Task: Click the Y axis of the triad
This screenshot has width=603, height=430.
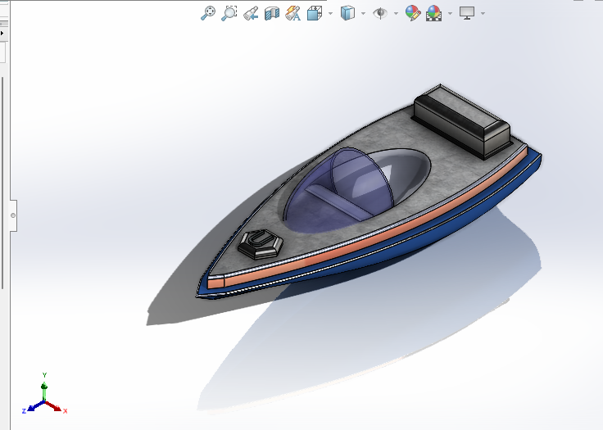Action: click(x=44, y=387)
